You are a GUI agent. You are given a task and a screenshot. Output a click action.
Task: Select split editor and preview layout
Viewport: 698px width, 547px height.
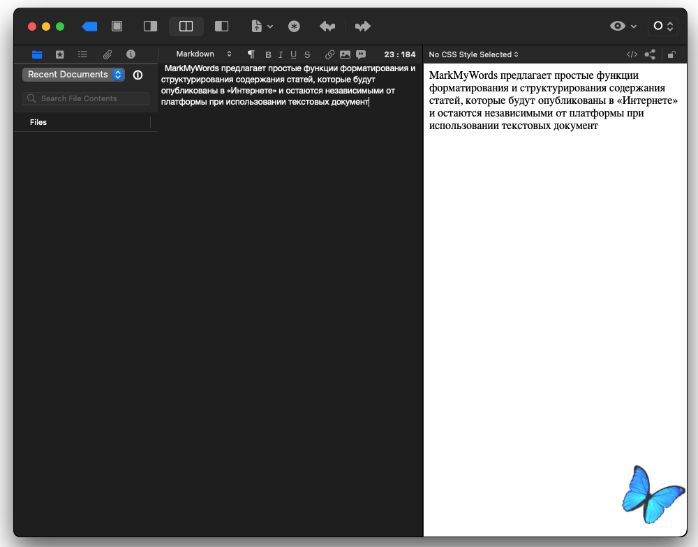click(186, 27)
